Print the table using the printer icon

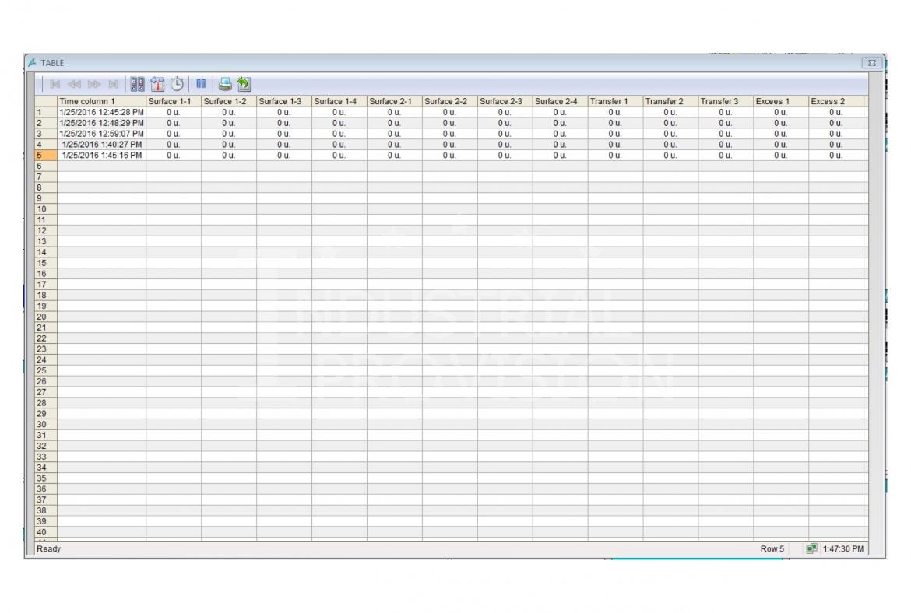tap(224, 83)
